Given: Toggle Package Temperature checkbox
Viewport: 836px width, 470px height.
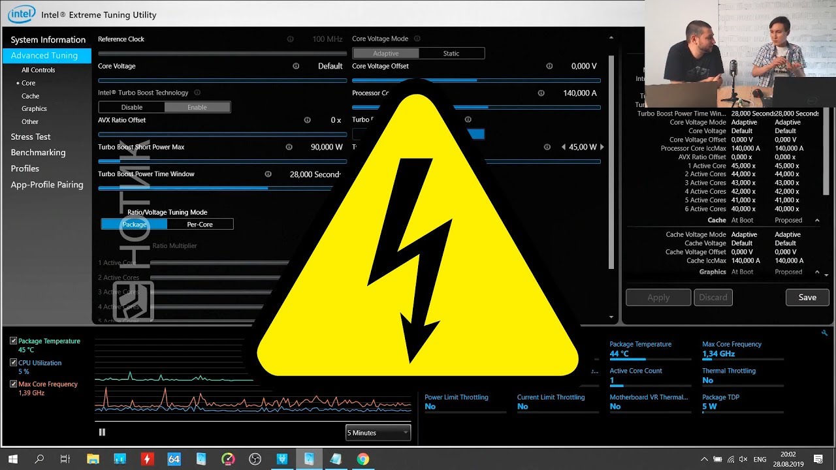Looking at the screenshot, I should [x=14, y=341].
